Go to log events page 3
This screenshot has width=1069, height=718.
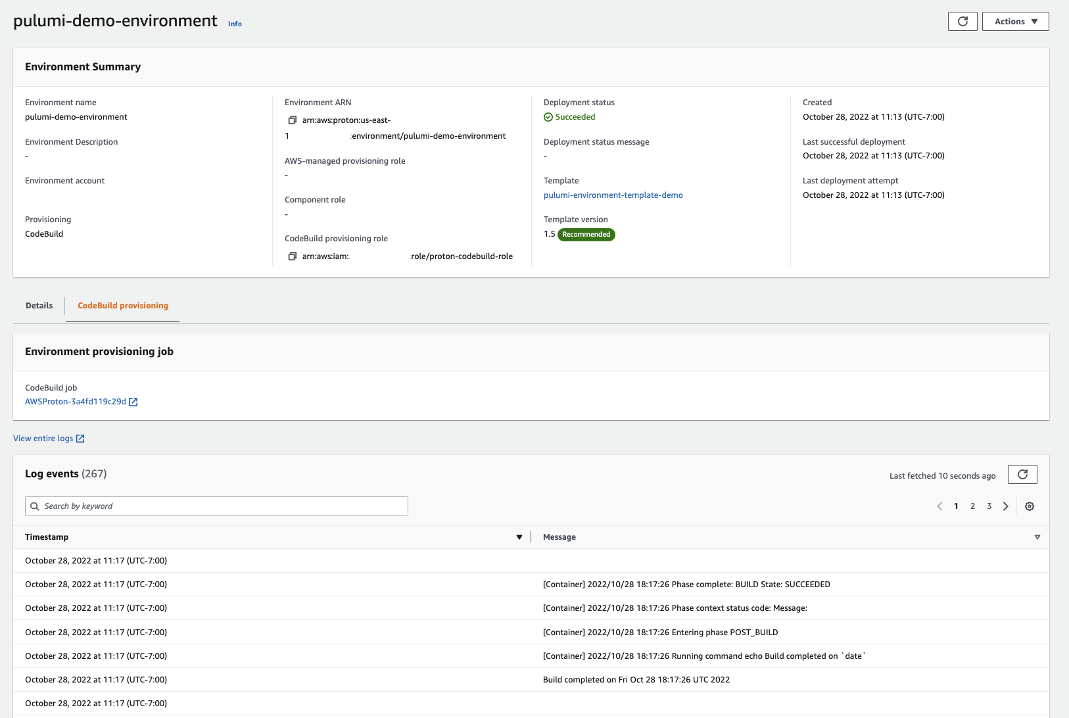[x=989, y=506]
